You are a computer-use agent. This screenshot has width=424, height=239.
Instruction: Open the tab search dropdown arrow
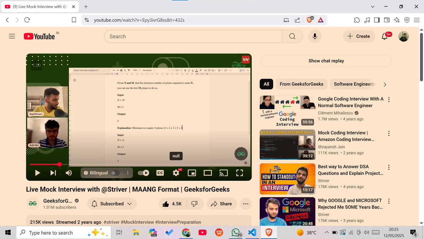coord(372,7)
